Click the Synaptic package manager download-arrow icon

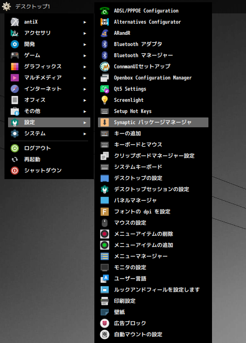[105, 122]
